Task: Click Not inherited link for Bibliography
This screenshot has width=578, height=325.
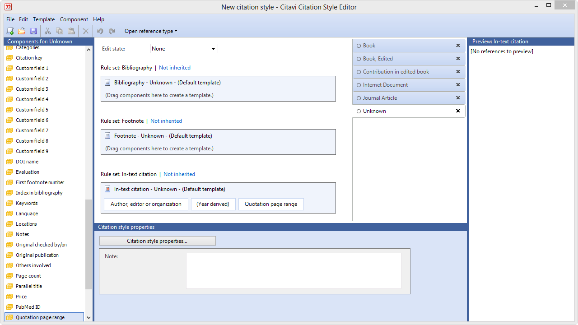Action: click(x=175, y=68)
